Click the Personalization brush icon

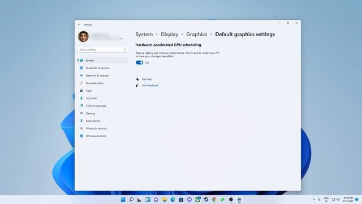point(81,83)
